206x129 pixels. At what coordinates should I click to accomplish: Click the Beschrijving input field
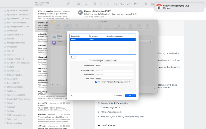114,66
